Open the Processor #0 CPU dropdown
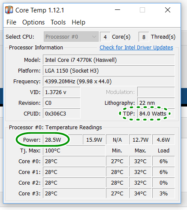The height and width of the screenshot is (210, 187). [71, 37]
